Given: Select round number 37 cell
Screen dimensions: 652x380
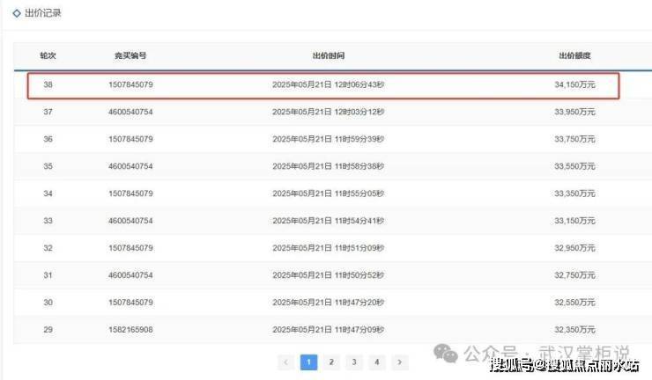Looking at the screenshot, I should (48, 112).
